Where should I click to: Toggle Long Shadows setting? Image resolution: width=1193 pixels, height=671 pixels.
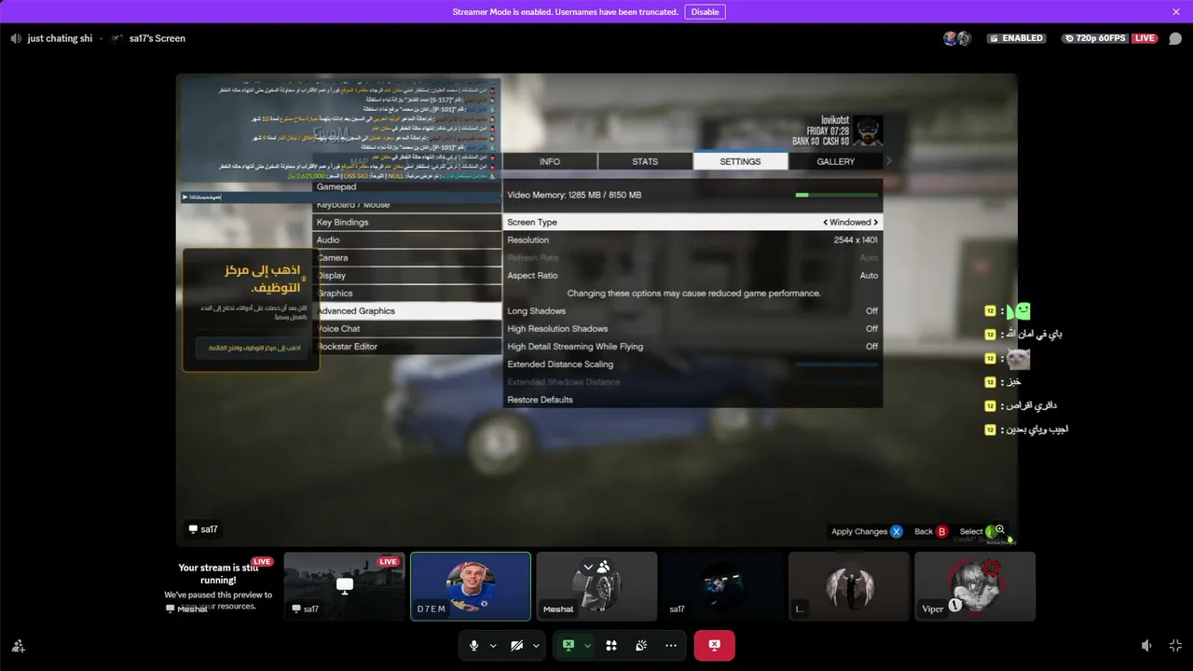[x=692, y=311]
